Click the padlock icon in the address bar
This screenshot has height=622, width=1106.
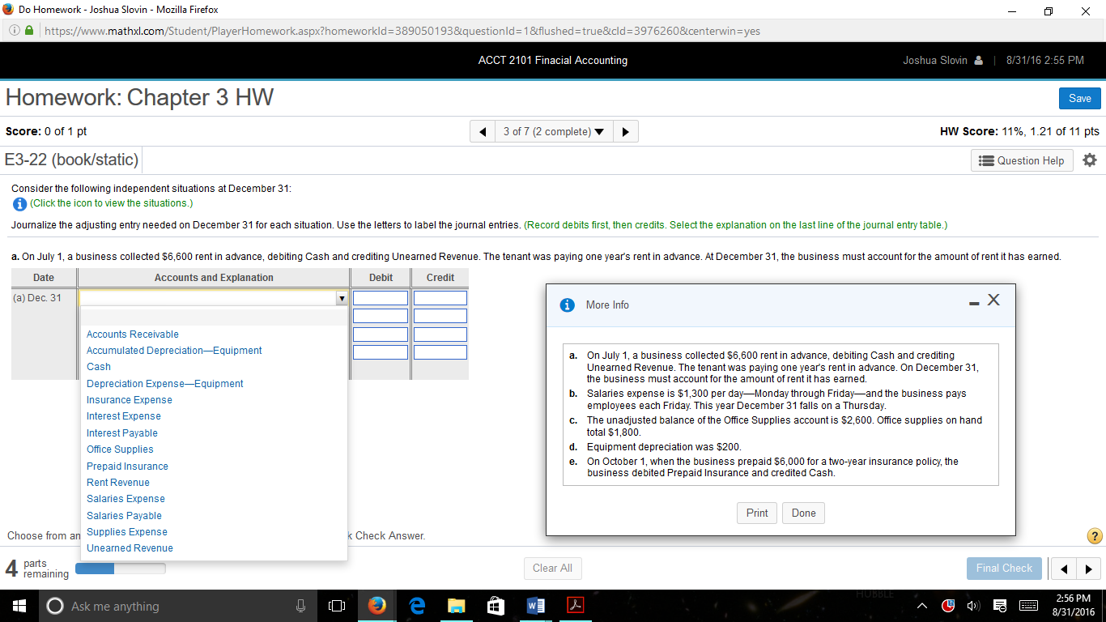point(28,31)
